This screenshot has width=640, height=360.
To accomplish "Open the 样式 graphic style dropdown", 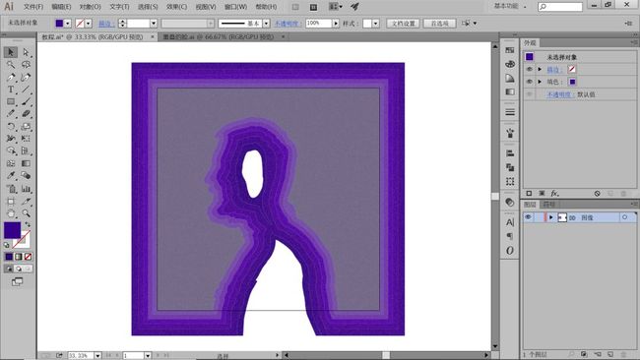I will [375, 24].
